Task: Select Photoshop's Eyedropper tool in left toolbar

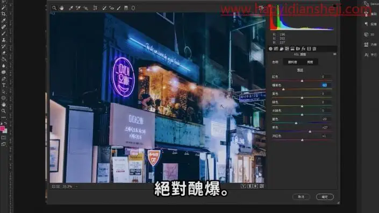Action: 4,20
